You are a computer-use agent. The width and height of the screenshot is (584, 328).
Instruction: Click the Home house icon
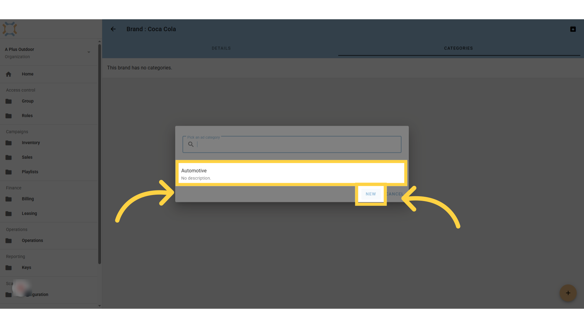point(9,74)
